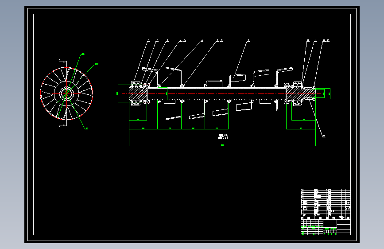The width and height of the screenshot is (384, 249).
Task: Click the hatched right end section of the shaft
Action: pos(300,93)
